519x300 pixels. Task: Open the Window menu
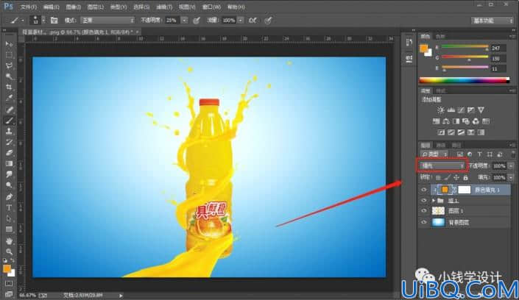(x=211, y=7)
